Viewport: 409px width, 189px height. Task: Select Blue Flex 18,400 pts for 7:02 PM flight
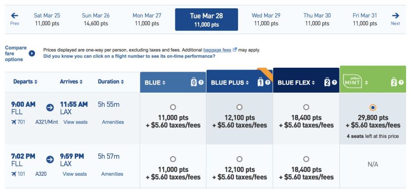306,159
